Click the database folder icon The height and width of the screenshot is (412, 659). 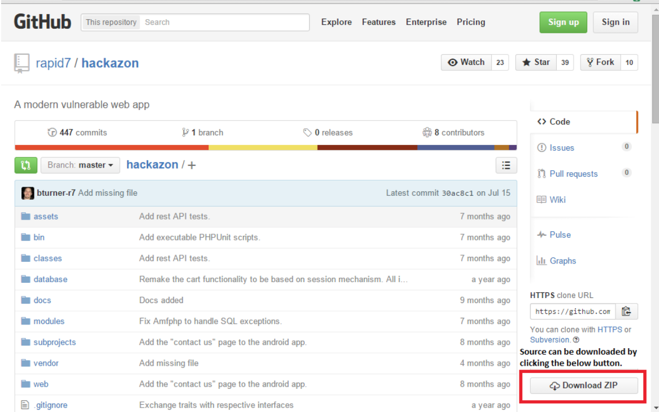[x=25, y=279]
